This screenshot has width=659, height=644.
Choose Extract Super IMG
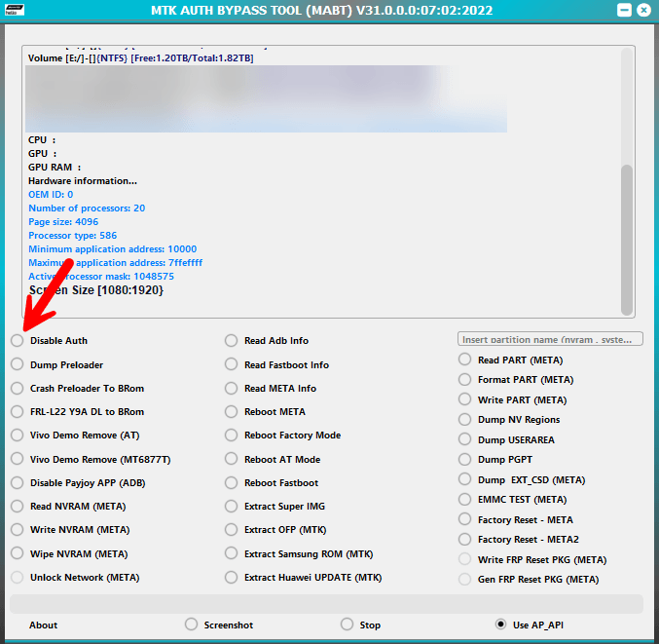231,506
